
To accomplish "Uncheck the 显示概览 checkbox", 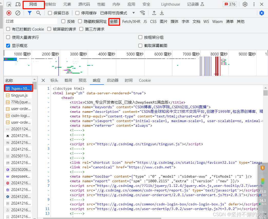I will (x=8, y=45).
